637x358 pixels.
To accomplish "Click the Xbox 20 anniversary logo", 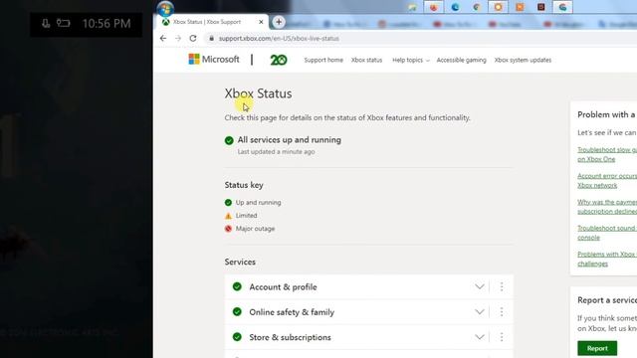I will [279, 60].
